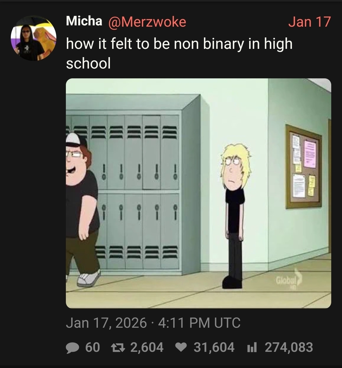This screenshot has height=368, width=342.
Task: Open Micha's profile avatar picture
Action: (34, 38)
